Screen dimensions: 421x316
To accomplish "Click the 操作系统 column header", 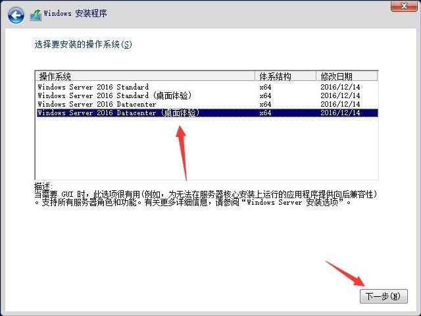I will point(145,76).
